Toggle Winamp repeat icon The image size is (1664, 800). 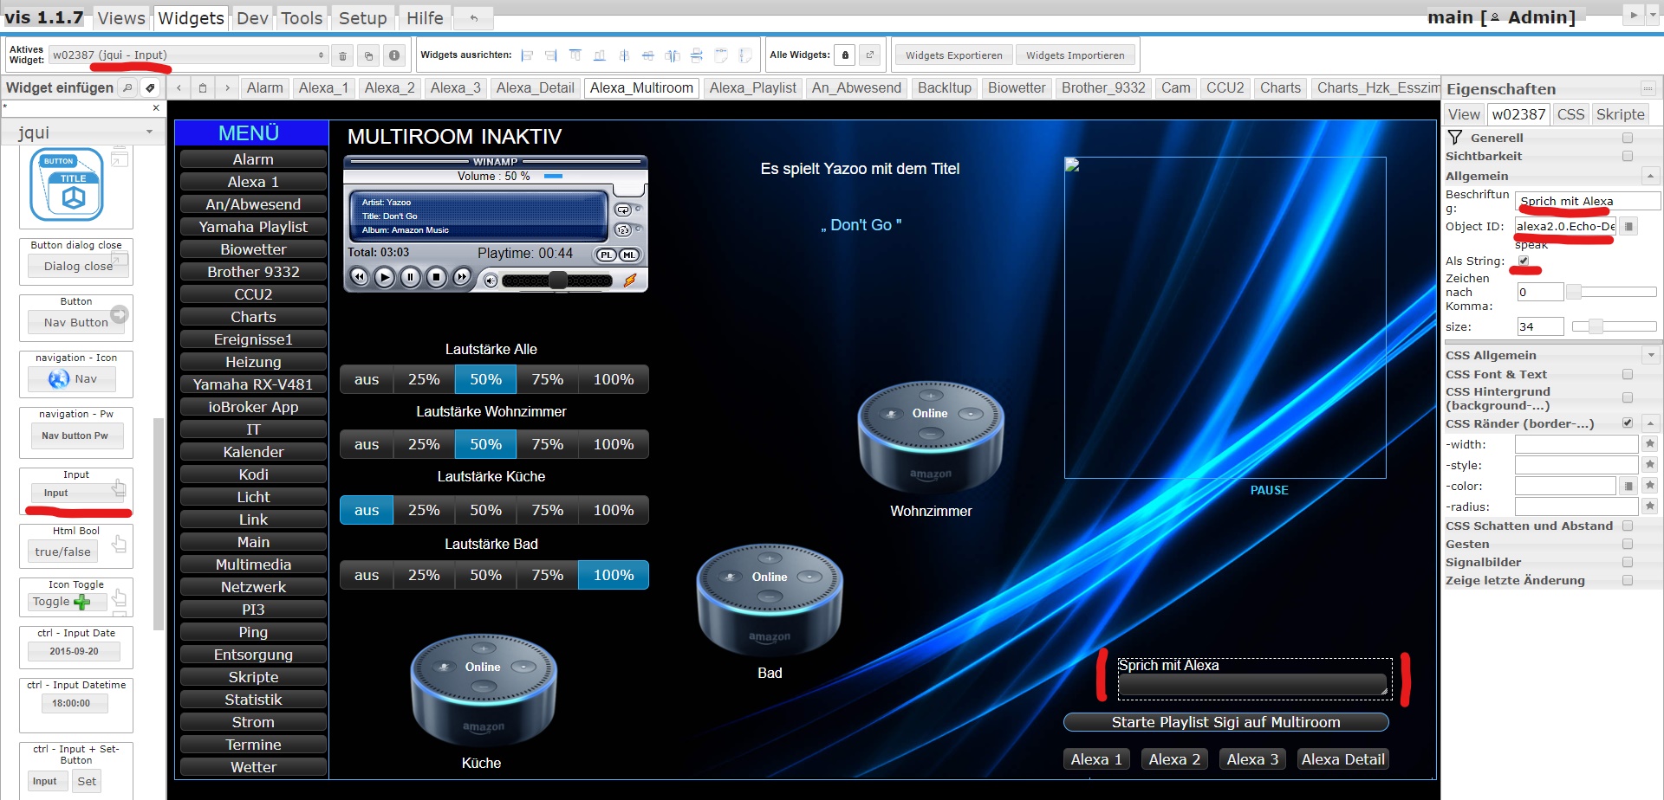622,210
